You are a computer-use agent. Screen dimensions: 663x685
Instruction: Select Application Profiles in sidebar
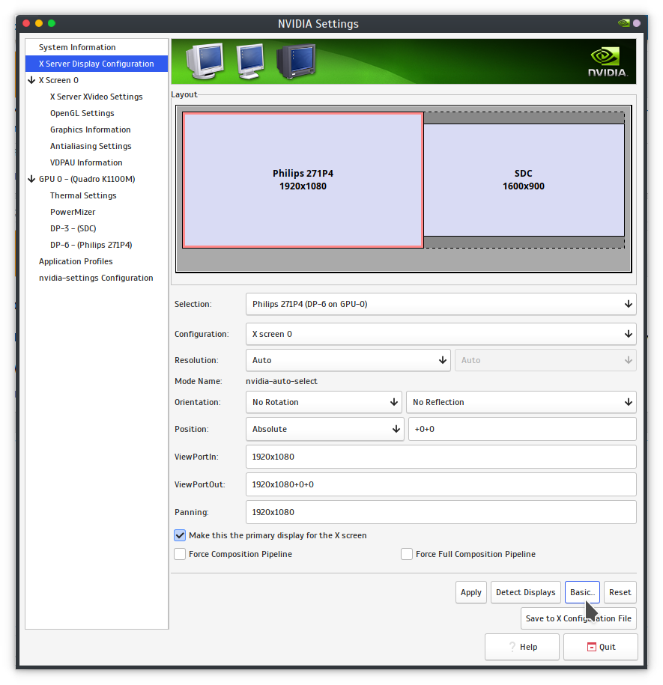point(76,261)
